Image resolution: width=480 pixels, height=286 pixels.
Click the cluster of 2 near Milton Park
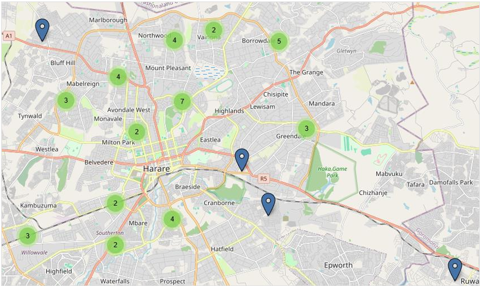tap(136, 132)
